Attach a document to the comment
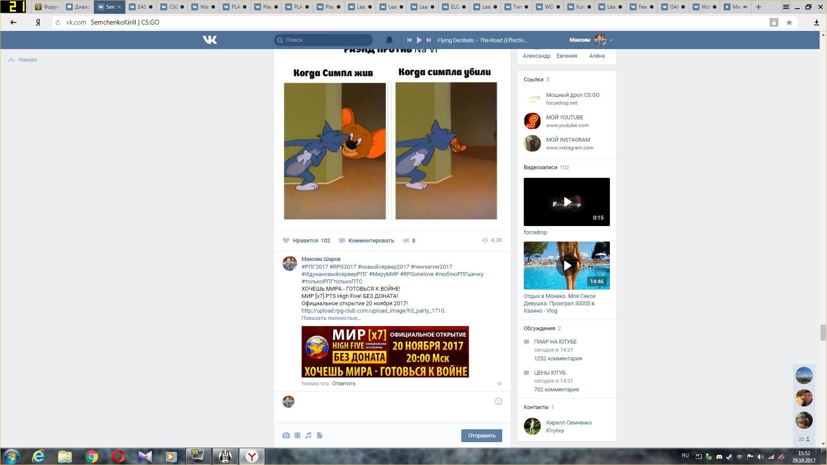This screenshot has height=465, width=827. 320,435
